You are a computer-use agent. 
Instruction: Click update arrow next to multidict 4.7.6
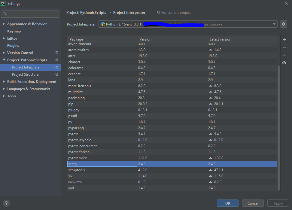pos(210,92)
